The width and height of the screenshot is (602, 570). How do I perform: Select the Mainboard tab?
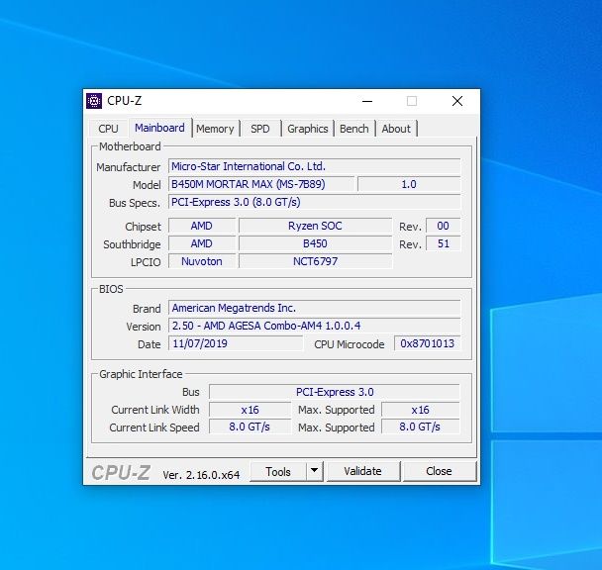159,128
